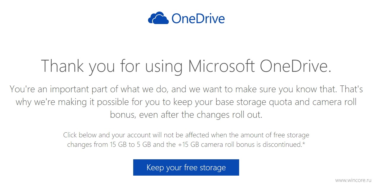Select the Thank you headline start
This screenshot has height=186, width=375.
pyautogui.click(x=78, y=66)
